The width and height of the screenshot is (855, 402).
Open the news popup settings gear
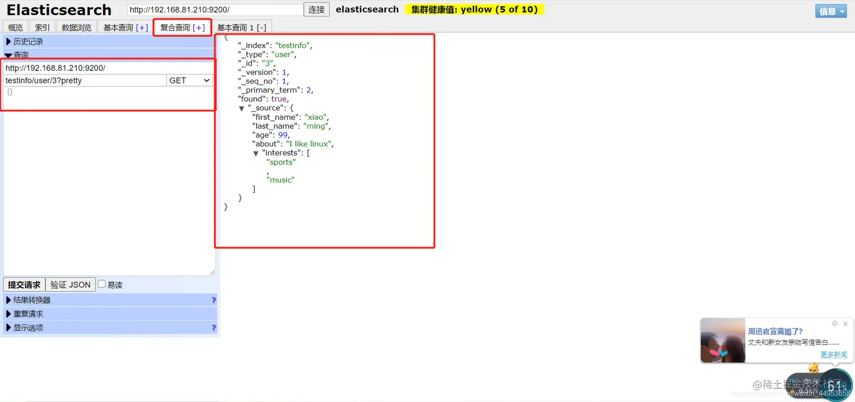(835, 323)
